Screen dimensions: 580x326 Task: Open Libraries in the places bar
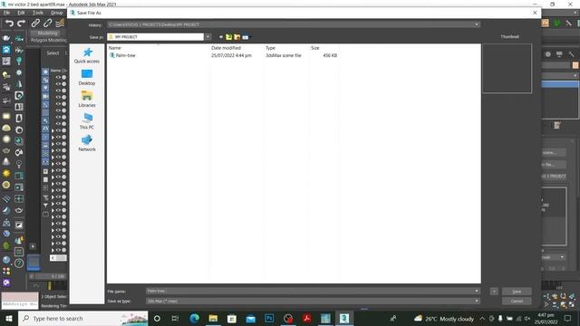click(x=87, y=100)
